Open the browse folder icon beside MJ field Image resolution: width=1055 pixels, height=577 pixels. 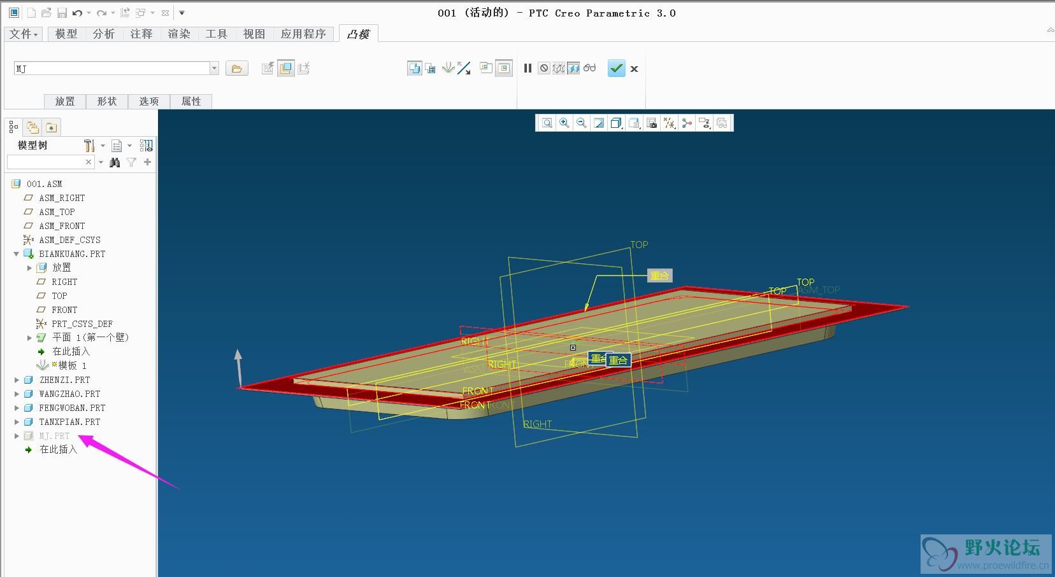tap(236, 69)
